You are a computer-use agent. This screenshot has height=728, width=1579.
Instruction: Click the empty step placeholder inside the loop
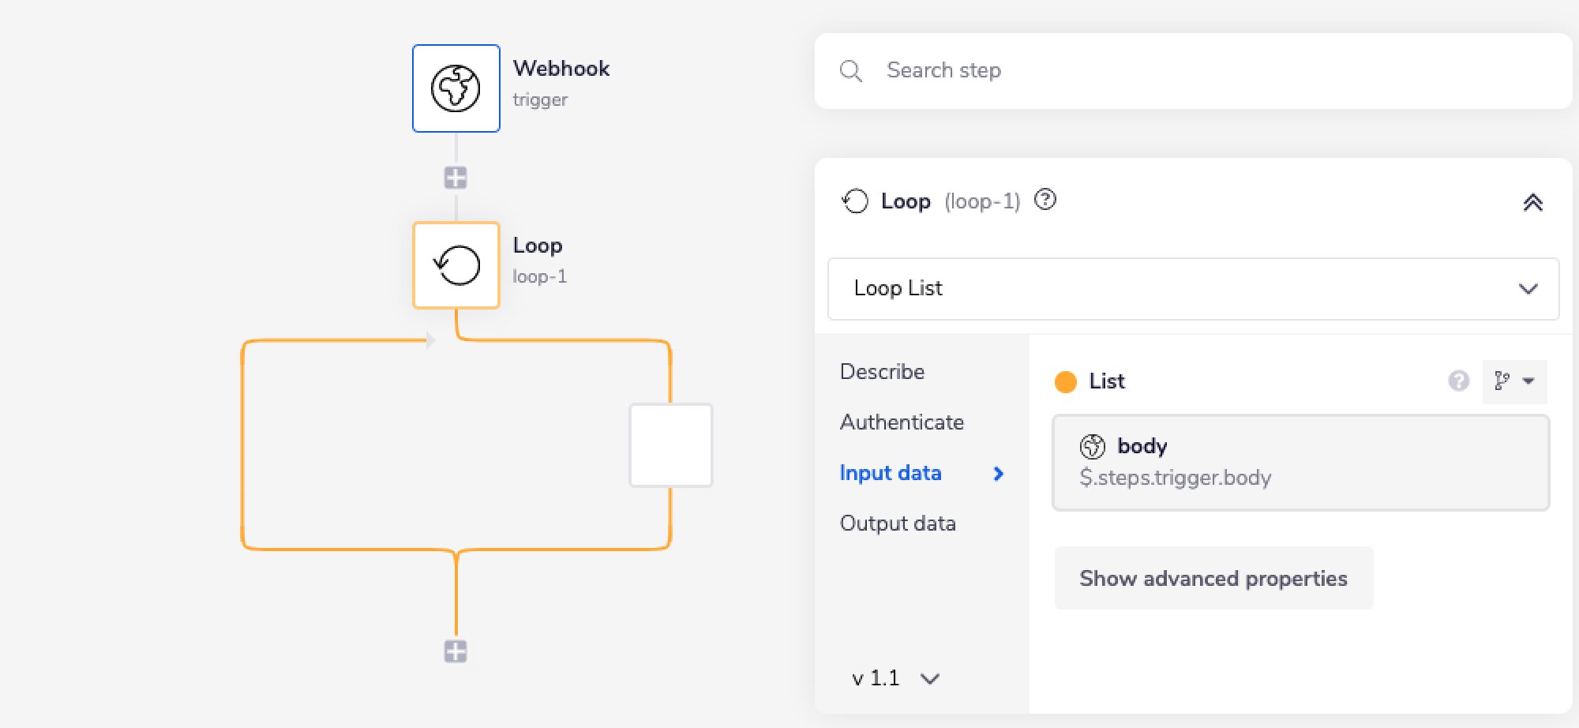(670, 445)
